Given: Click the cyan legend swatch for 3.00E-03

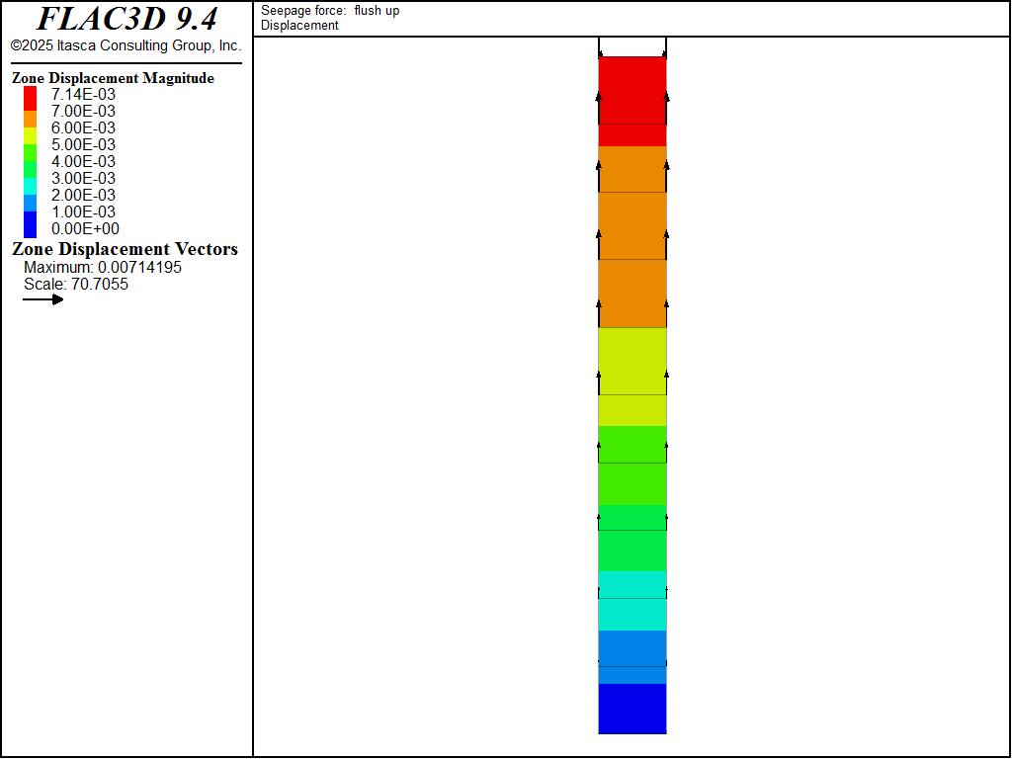Looking at the screenshot, I should [31, 179].
